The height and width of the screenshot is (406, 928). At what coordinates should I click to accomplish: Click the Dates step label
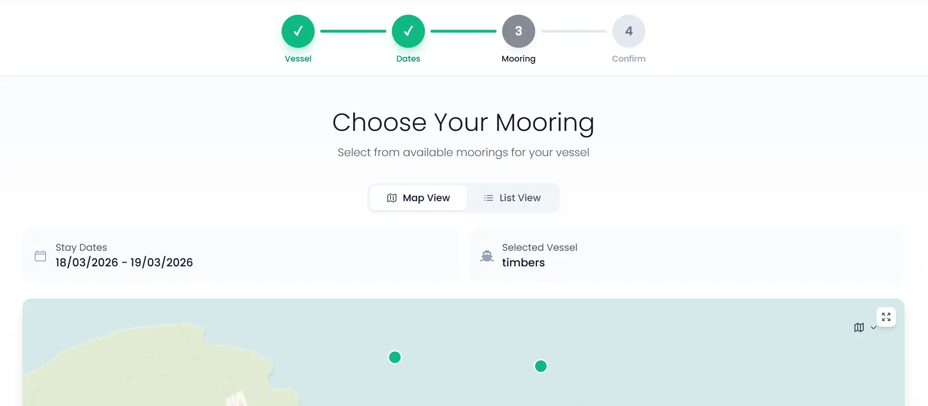click(407, 58)
